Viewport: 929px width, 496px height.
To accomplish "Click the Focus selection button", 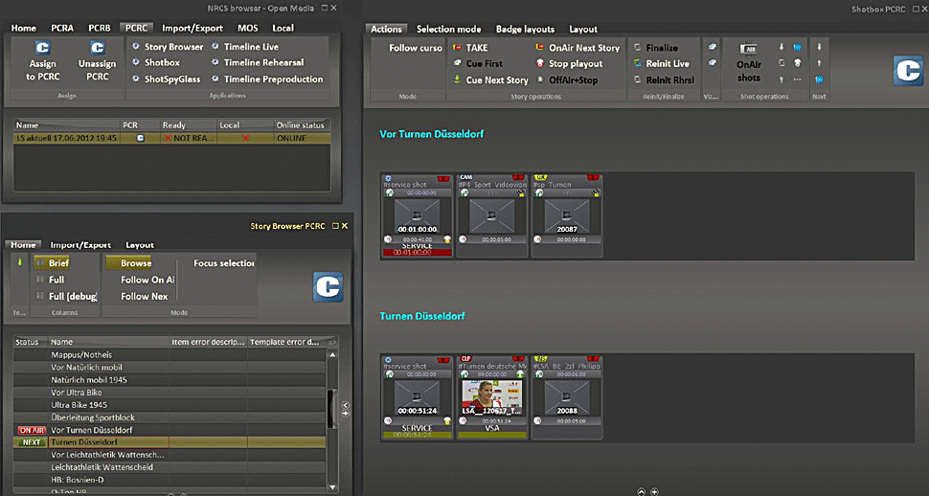I will pos(224,263).
